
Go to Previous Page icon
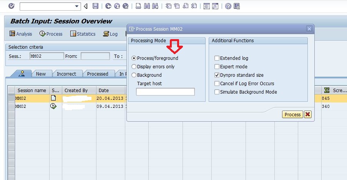(x=177, y=6)
